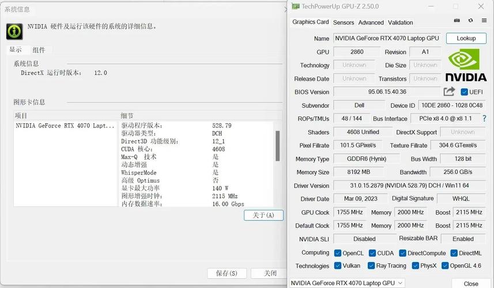
Task: Click the Bus Width 128 bit field
Action: (463, 159)
